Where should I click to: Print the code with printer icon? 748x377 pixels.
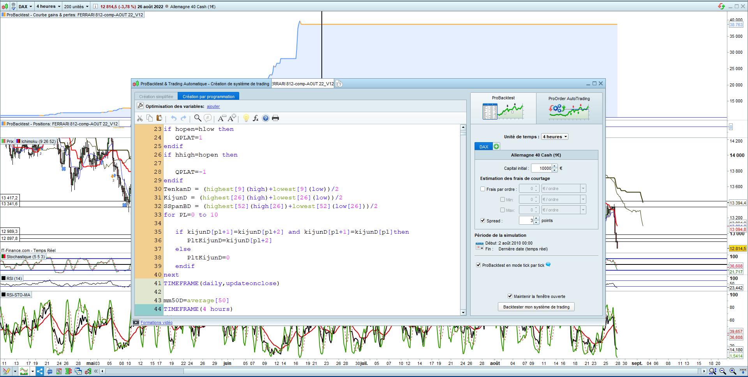click(275, 118)
